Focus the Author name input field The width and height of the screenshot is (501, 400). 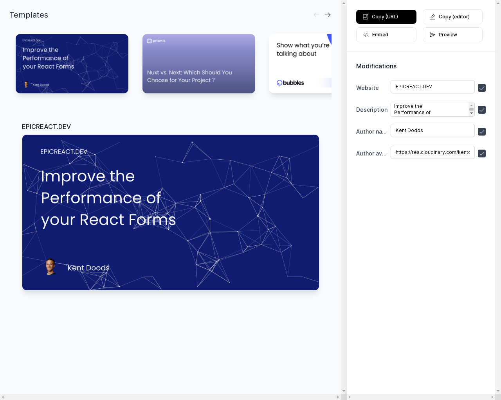(x=433, y=130)
